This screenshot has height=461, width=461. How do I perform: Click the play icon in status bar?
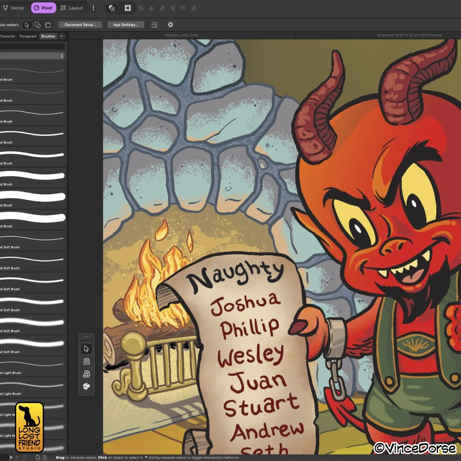pyautogui.click(x=11, y=458)
